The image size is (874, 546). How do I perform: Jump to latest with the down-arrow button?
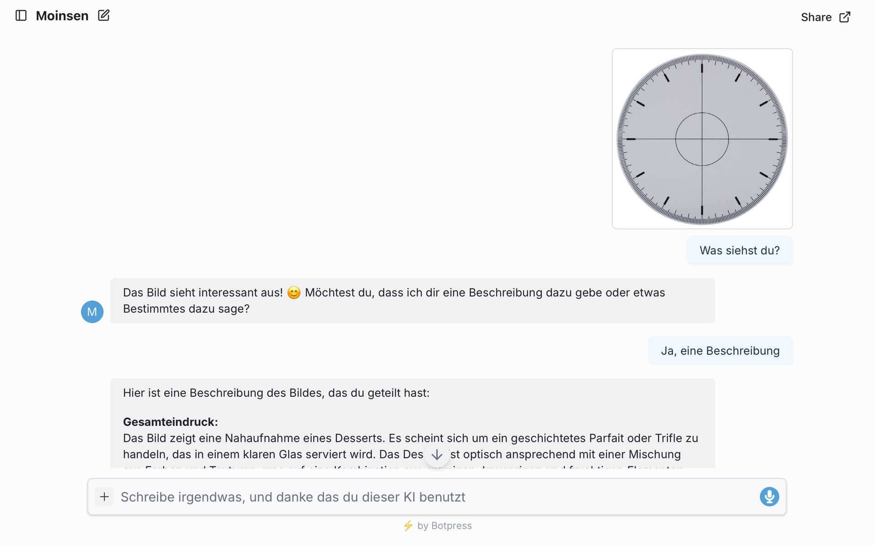pos(437,455)
